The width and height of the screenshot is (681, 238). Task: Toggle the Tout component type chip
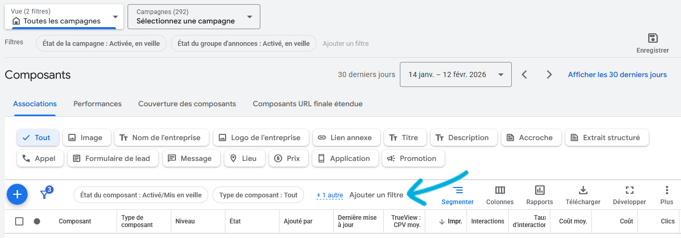point(38,137)
